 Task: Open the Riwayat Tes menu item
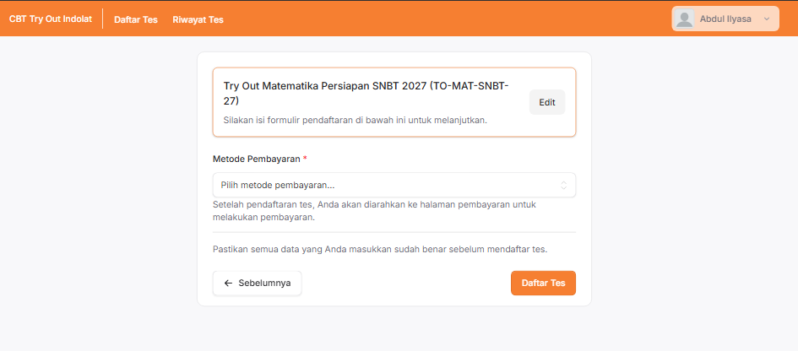[x=198, y=20]
